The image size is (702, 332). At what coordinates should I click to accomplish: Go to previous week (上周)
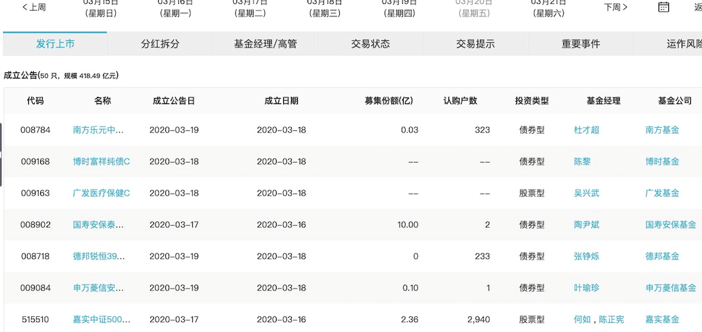(34, 7)
